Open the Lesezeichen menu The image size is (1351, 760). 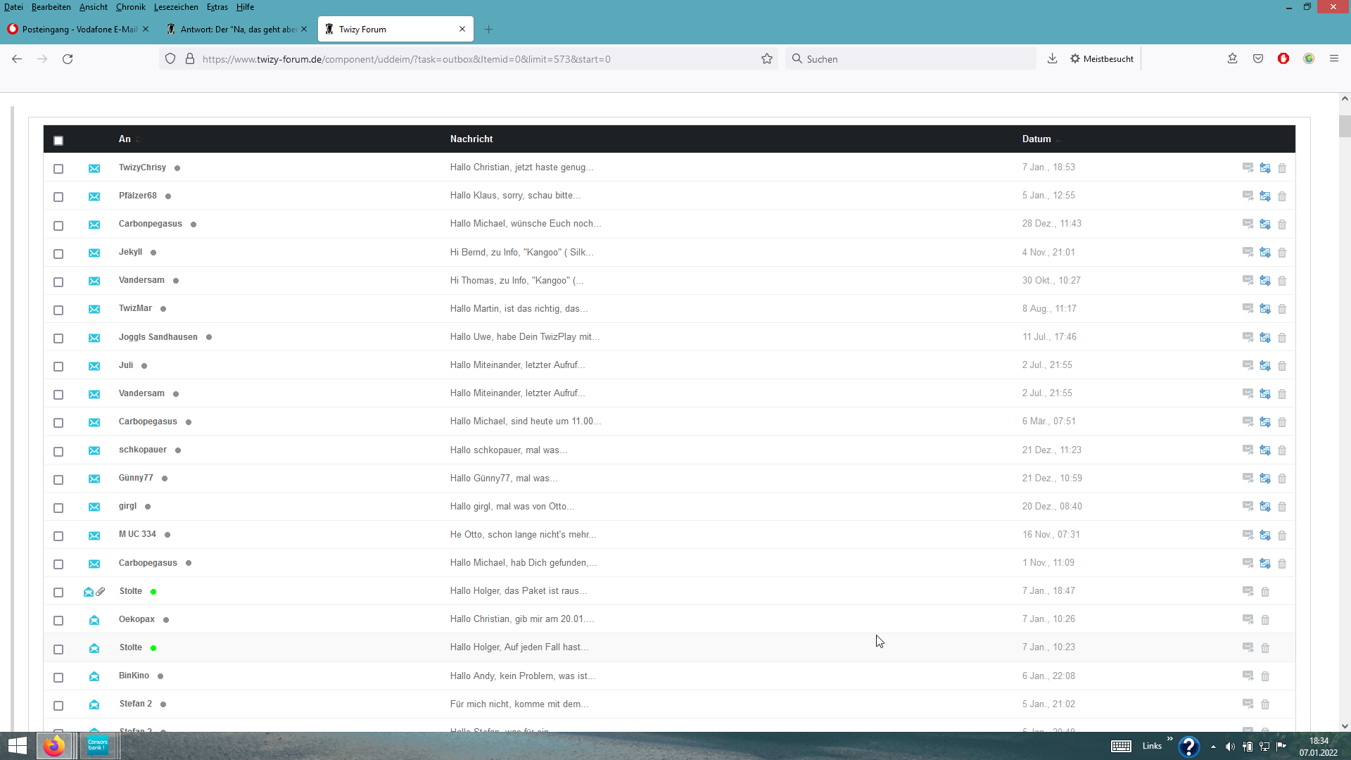click(x=176, y=7)
